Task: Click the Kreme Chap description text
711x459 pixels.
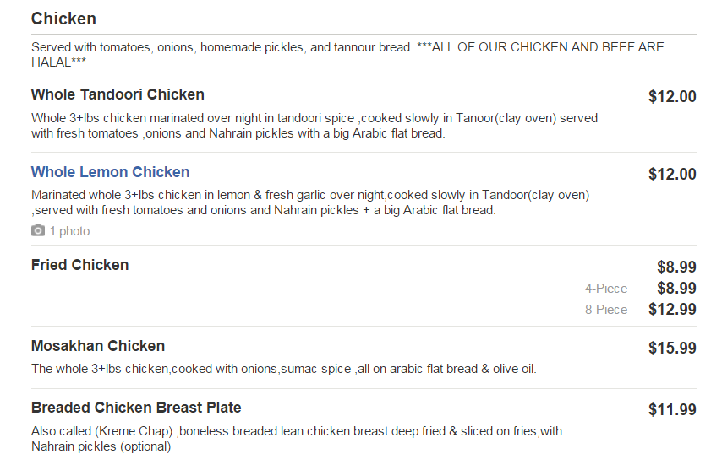Action: click(x=296, y=439)
